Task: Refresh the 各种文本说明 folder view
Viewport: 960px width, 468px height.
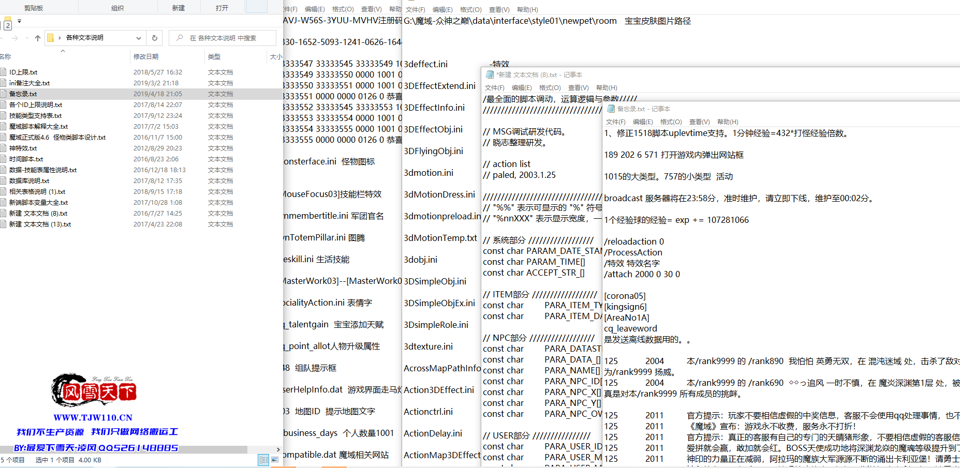Action: [x=154, y=38]
